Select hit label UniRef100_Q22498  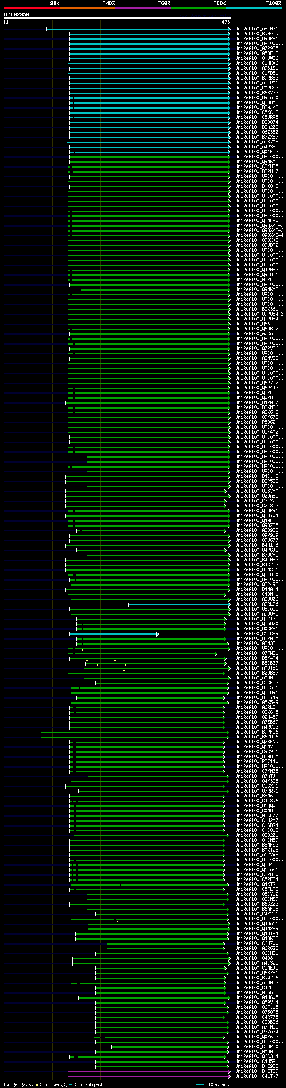pos(257,584)
